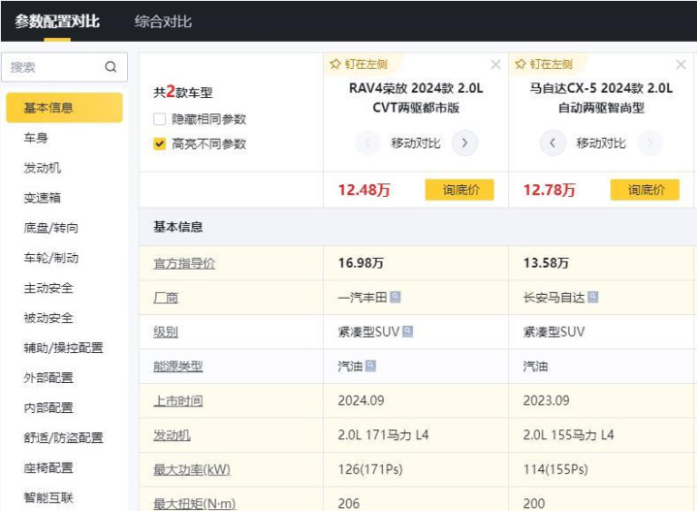The image size is (697, 511).
Task: Check the 隐藏相同参数 checkbox
Action: [159, 119]
